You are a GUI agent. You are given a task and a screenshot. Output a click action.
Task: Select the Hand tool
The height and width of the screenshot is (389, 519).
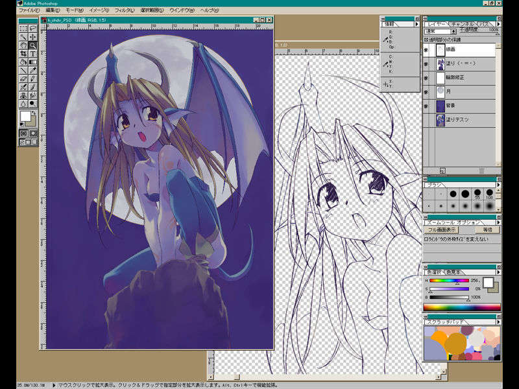point(23,45)
